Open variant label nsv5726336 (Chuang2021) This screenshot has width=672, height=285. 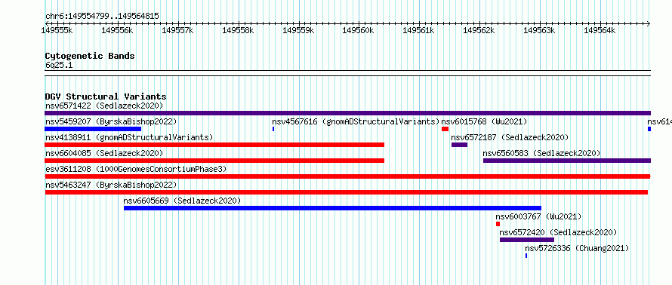pos(577,248)
